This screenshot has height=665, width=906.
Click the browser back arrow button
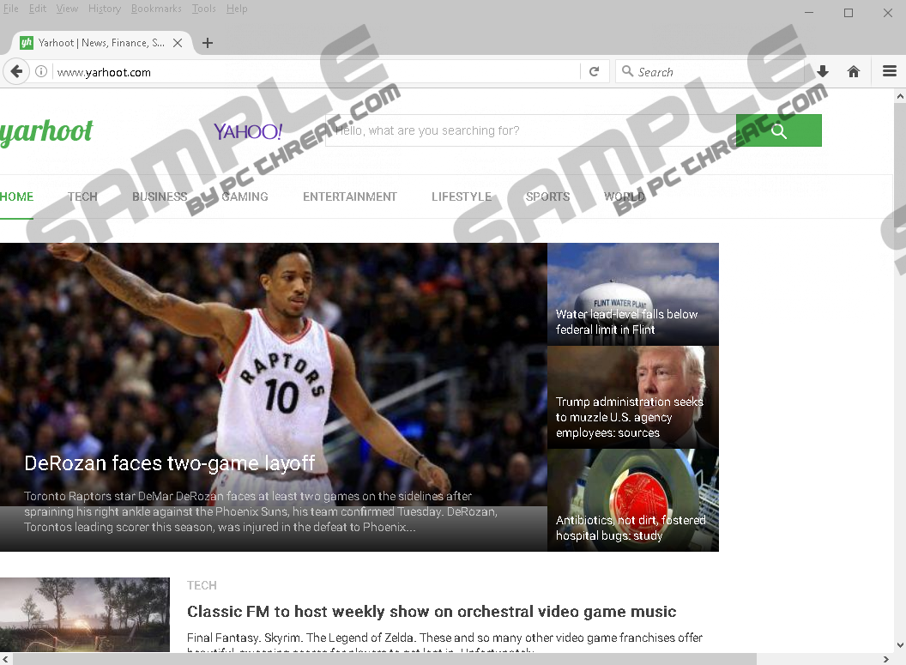(15, 72)
